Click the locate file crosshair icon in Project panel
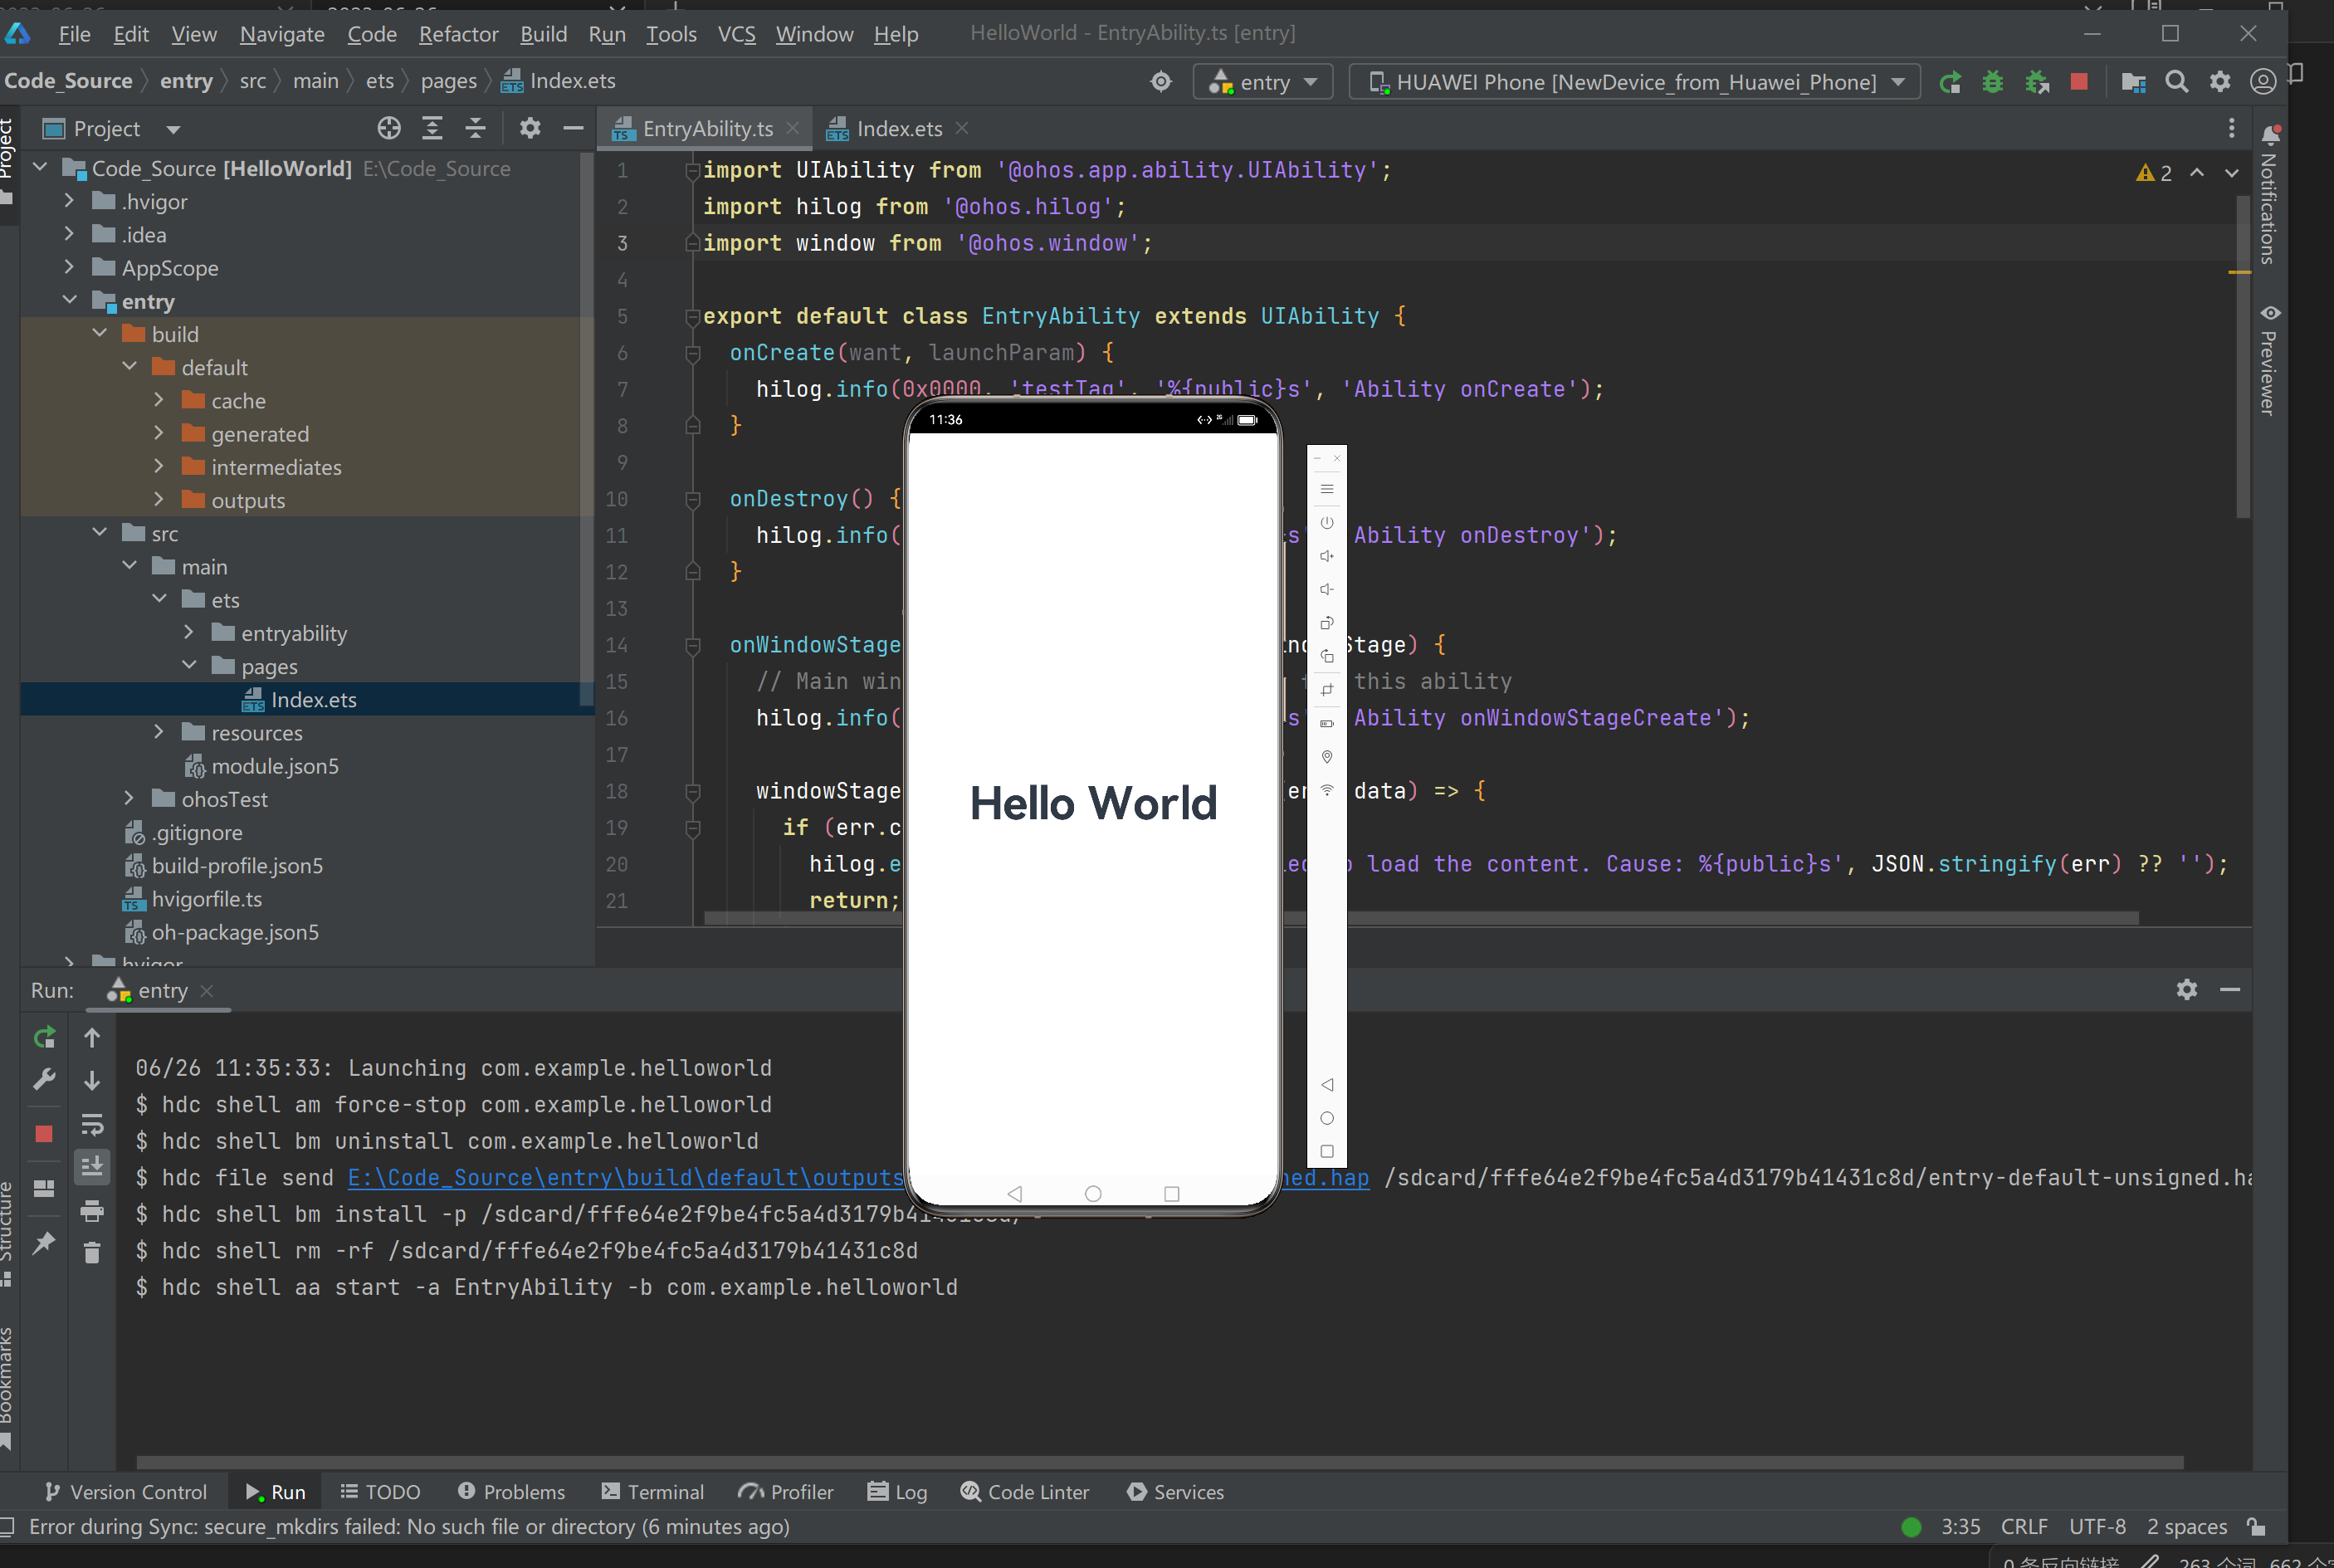 pos(389,128)
